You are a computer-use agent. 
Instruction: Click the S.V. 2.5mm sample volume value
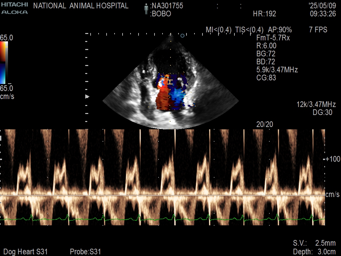tap(314, 243)
